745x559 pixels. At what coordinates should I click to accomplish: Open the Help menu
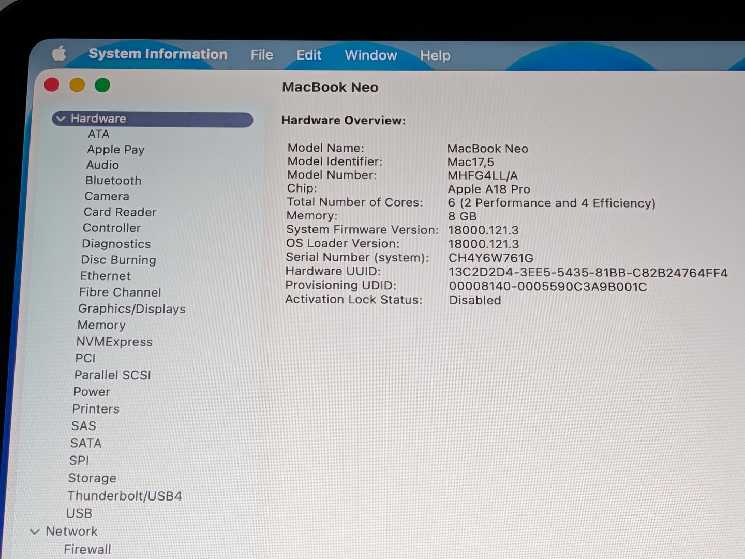tap(435, 55)
